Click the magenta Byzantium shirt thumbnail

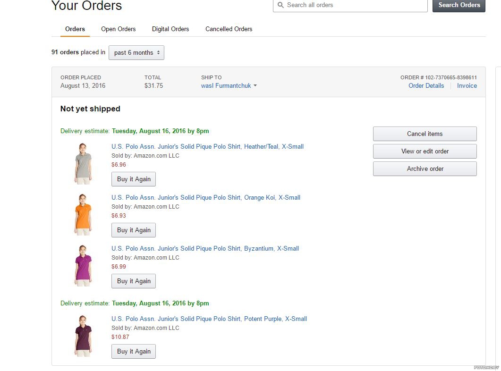[x=83, y=266]
